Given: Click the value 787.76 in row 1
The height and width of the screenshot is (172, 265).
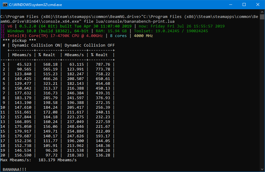Looking at the screenshot, I should (x=103, y=64).
